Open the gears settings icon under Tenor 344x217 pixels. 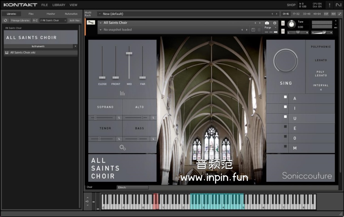click(122, 148)
